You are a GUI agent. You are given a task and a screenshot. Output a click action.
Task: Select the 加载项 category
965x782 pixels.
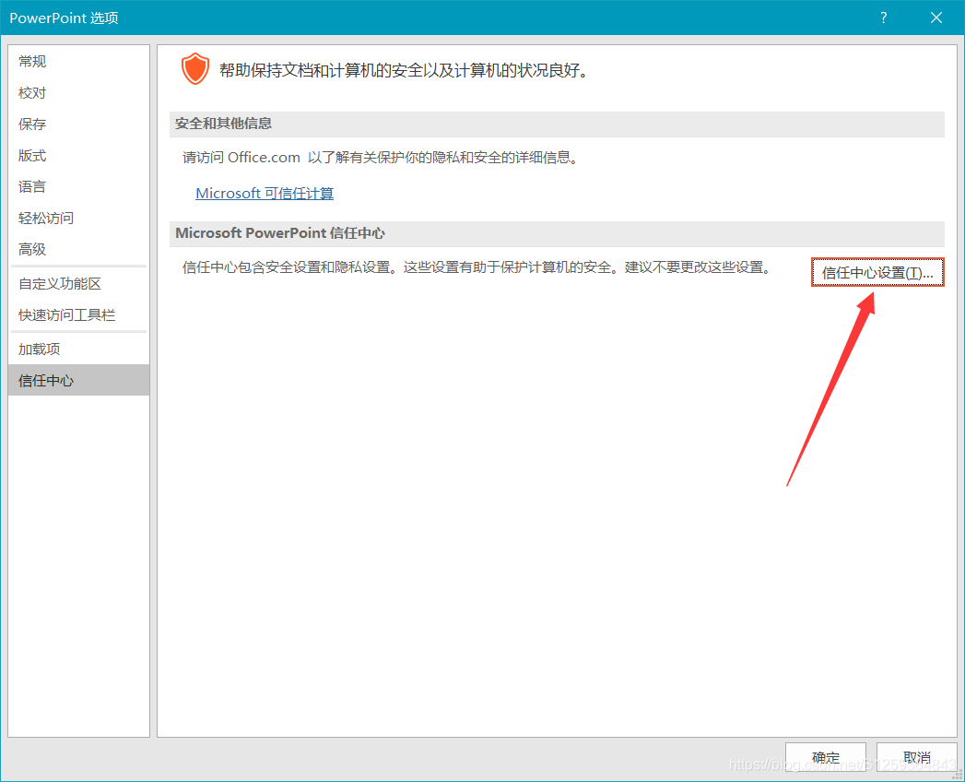(x=78, y=350)
